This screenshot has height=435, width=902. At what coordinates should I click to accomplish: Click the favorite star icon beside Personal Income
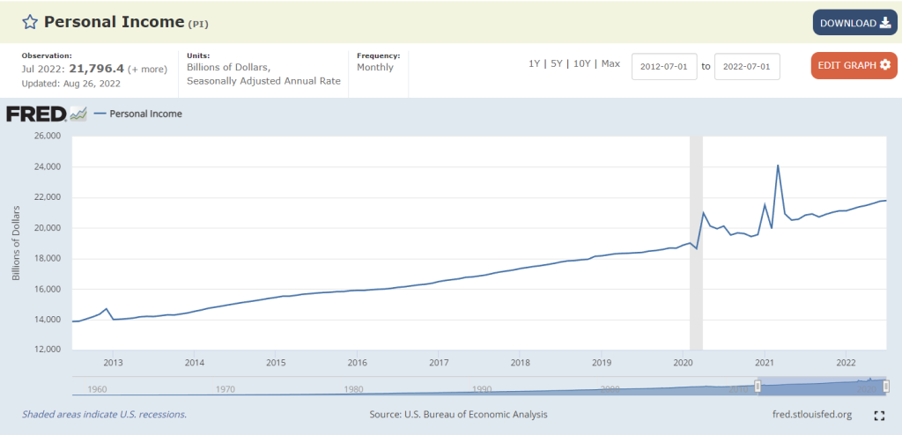29,22
